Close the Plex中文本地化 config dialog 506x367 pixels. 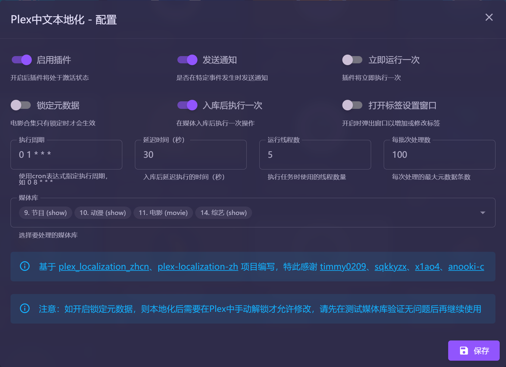pos(489,17)
